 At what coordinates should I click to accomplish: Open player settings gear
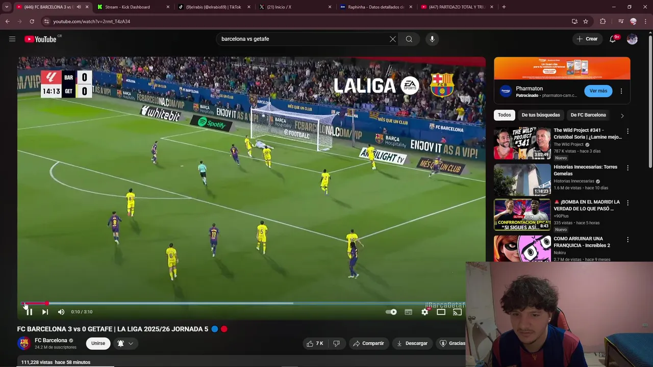click(x=425, y=312)
